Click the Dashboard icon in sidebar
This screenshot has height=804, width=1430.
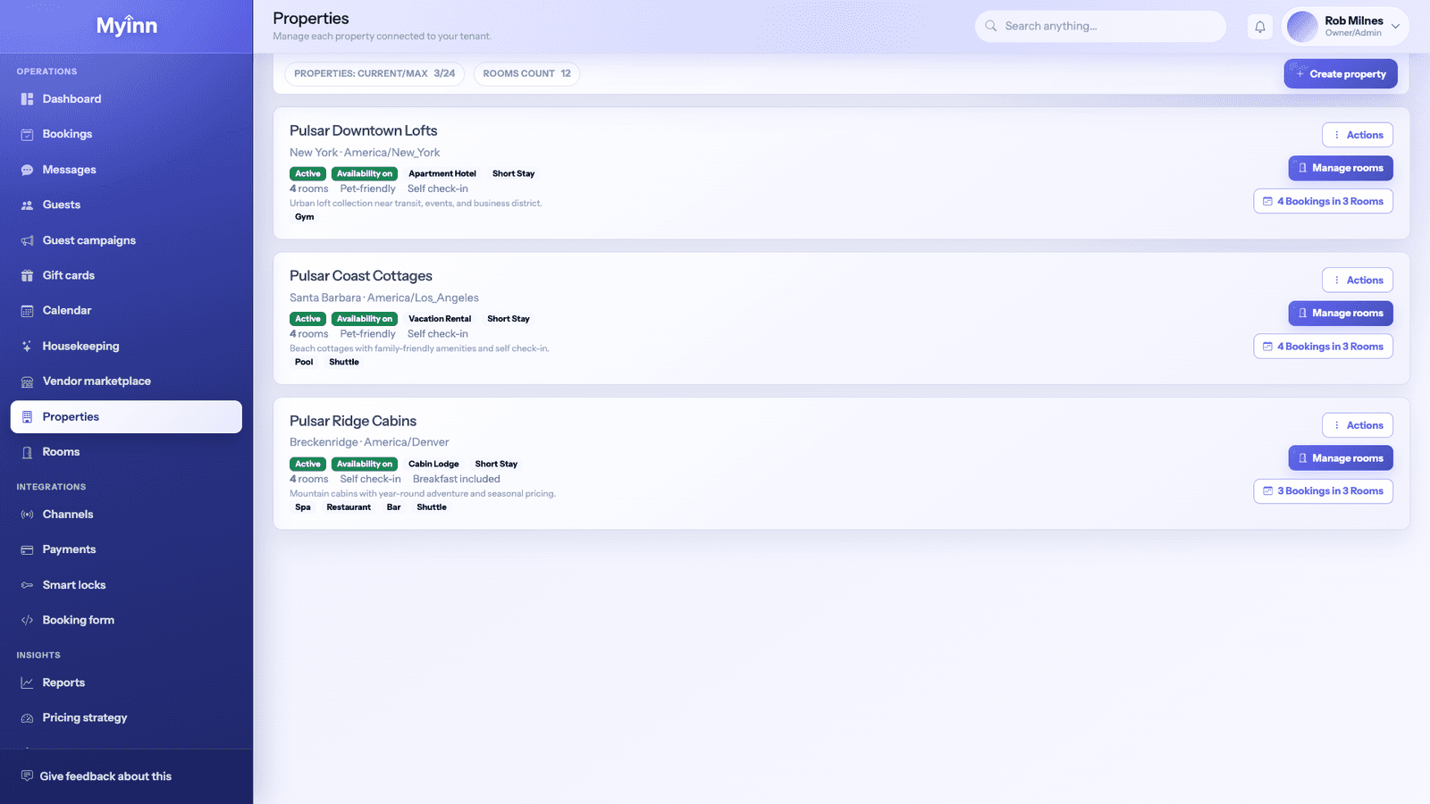click(27, 99)
